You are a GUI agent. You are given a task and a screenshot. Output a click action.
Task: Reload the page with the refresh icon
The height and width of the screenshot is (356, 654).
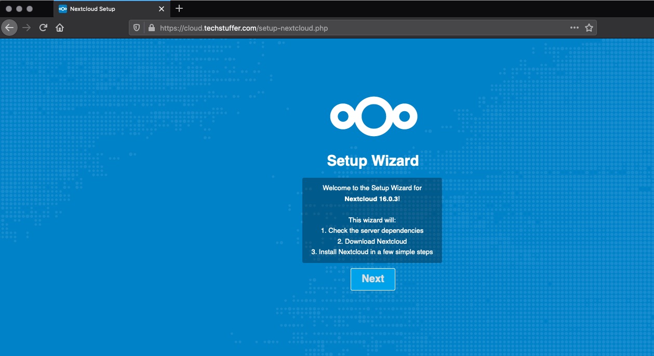click(43, 28)
